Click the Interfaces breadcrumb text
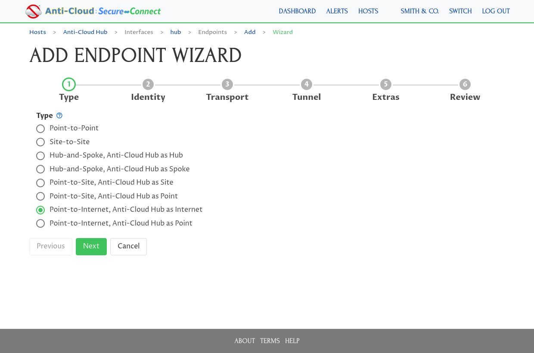The image size is (534, 353). [139, 32]
